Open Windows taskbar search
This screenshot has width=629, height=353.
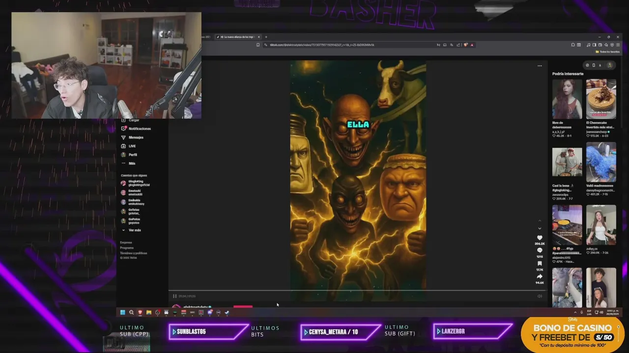point(131,312)
